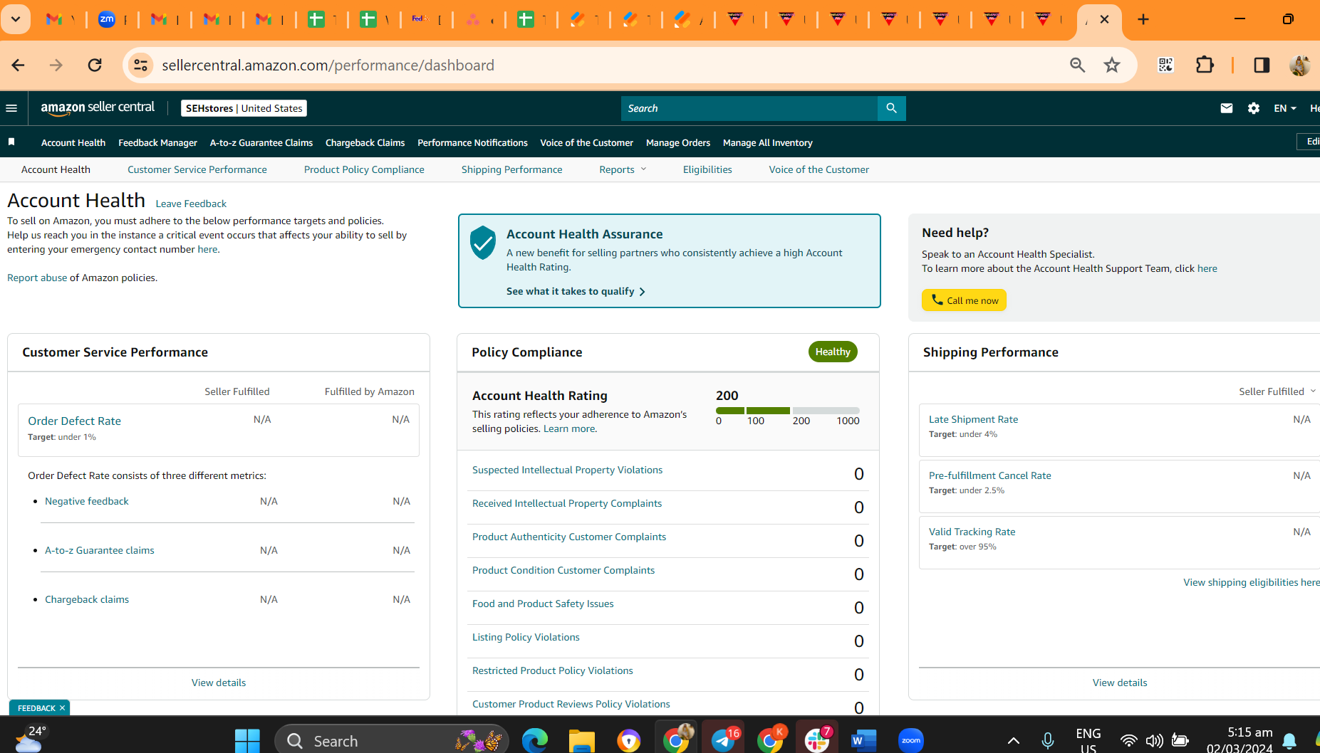Open the Late Shipment Rate link
Viewport: 1320px width, 753px height.
click(x=973, y=419)
